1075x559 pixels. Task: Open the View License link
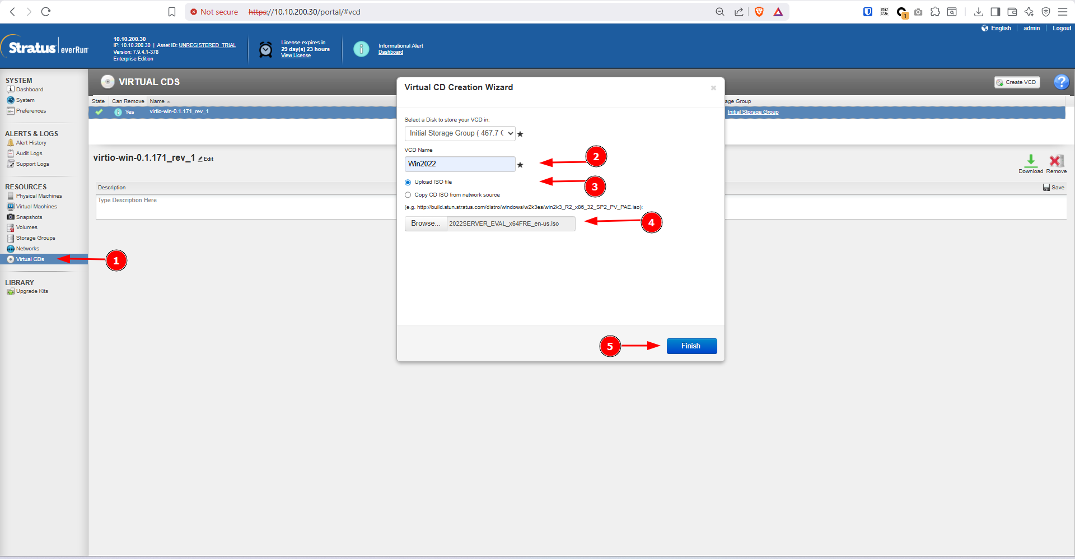296,55
